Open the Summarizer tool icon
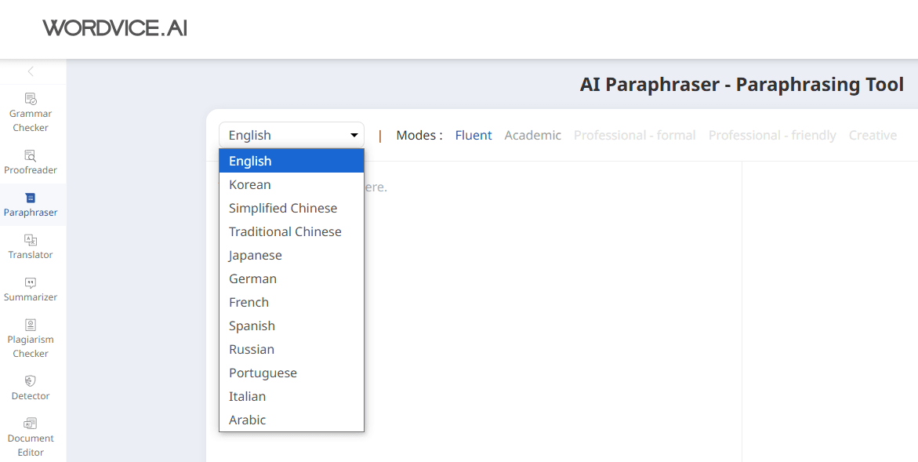This screenshot has width=918, height=462. pyautogui.click(x=31, y=282)
